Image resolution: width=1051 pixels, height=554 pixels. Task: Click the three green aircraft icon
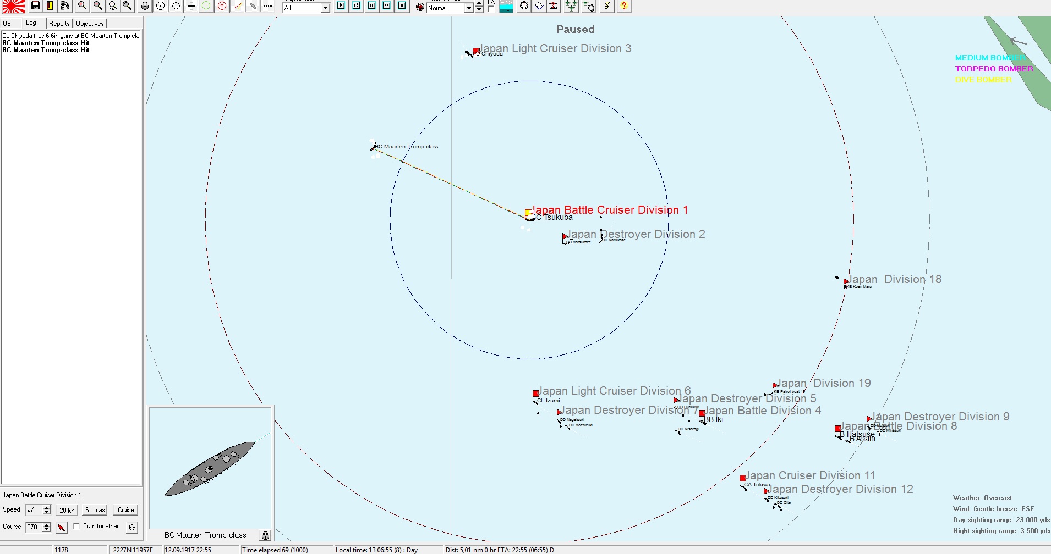[x=572, y=6]
